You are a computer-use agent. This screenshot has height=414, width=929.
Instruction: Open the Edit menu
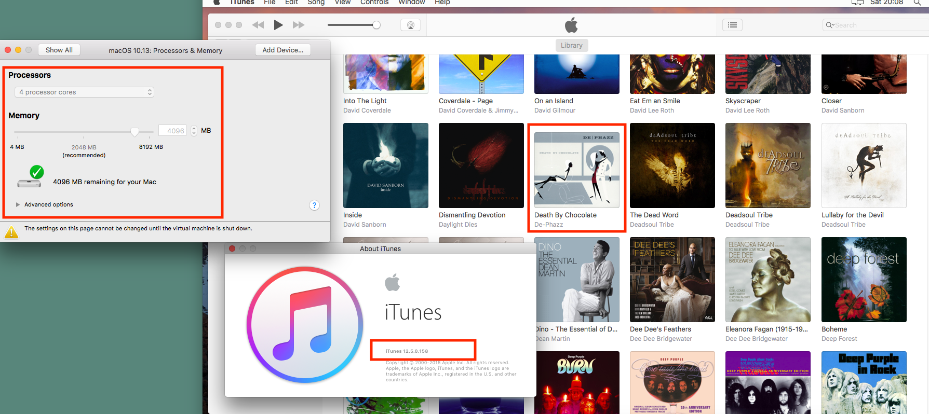pyautogui.click(x=291, y=2)
